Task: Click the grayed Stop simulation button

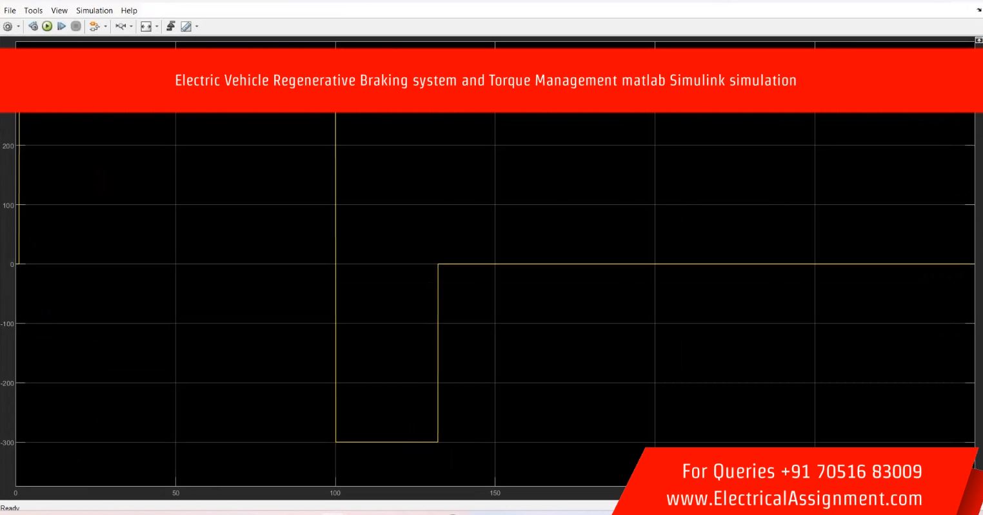Action: [75, 26]
